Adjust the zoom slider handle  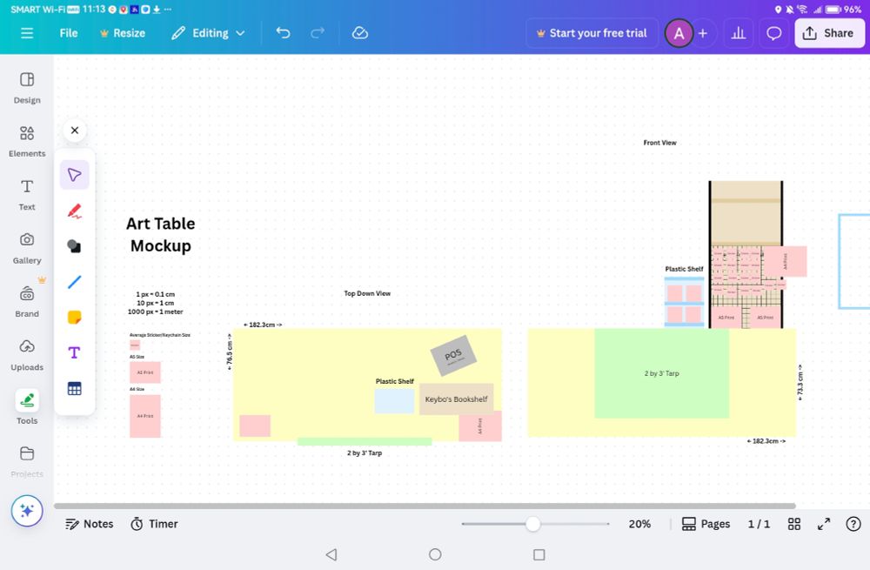pyautogui.click(x=532, y=524)
